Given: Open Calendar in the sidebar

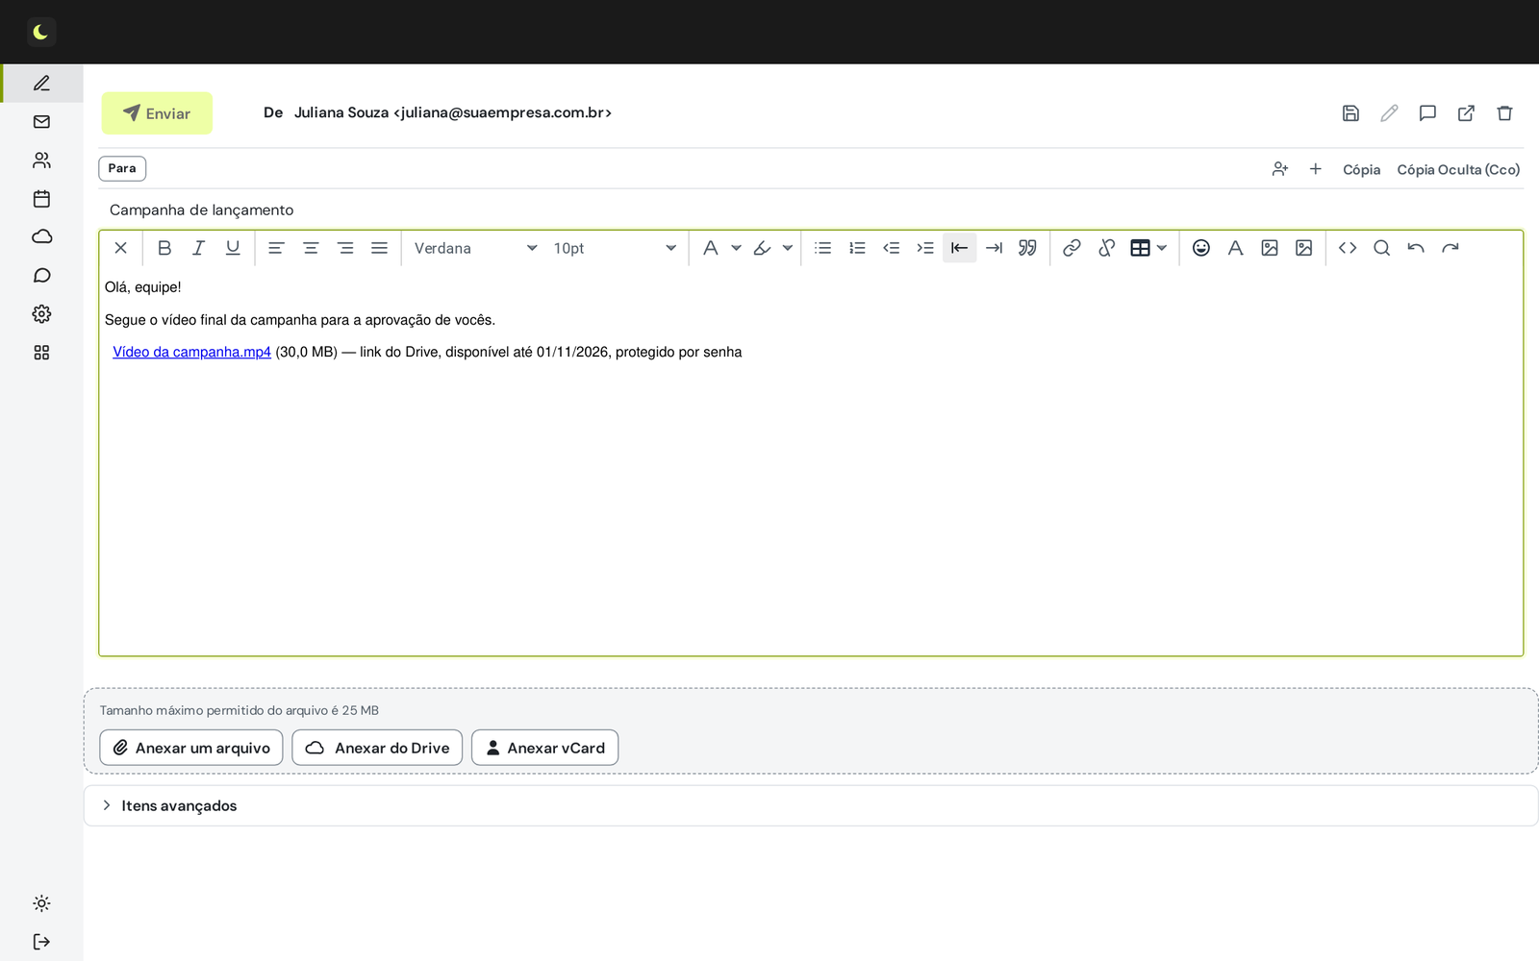Looking at the screenshot, I should point(41,199).
